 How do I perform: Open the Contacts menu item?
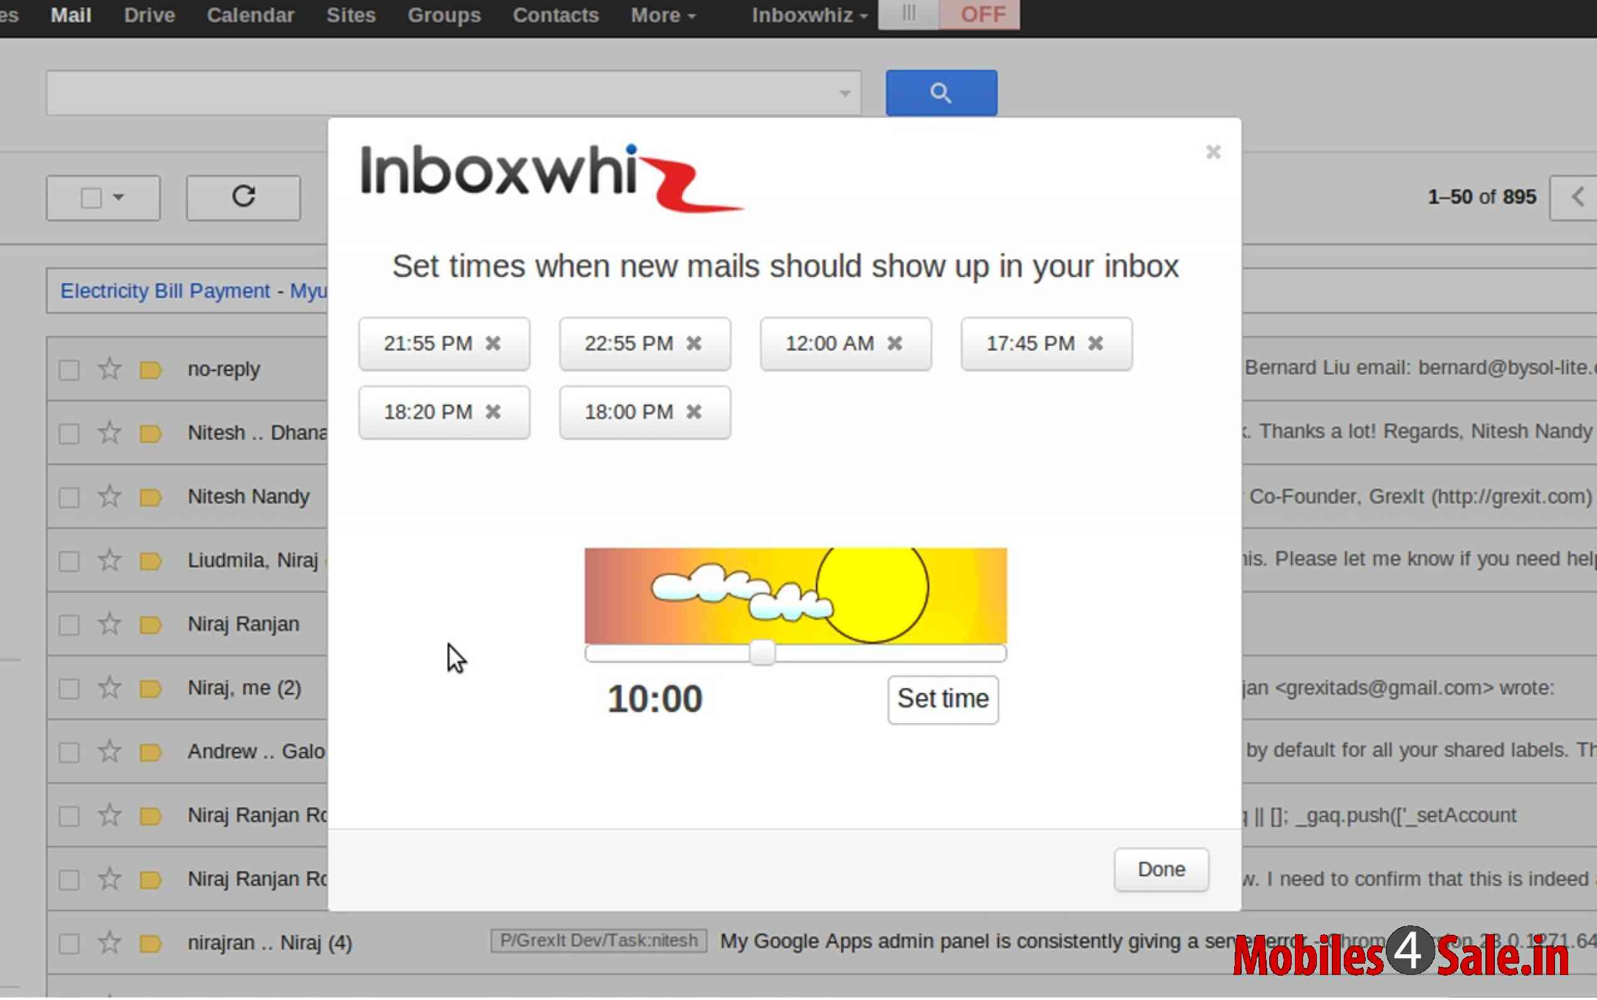pyautogui.click(x=555, y=15)
